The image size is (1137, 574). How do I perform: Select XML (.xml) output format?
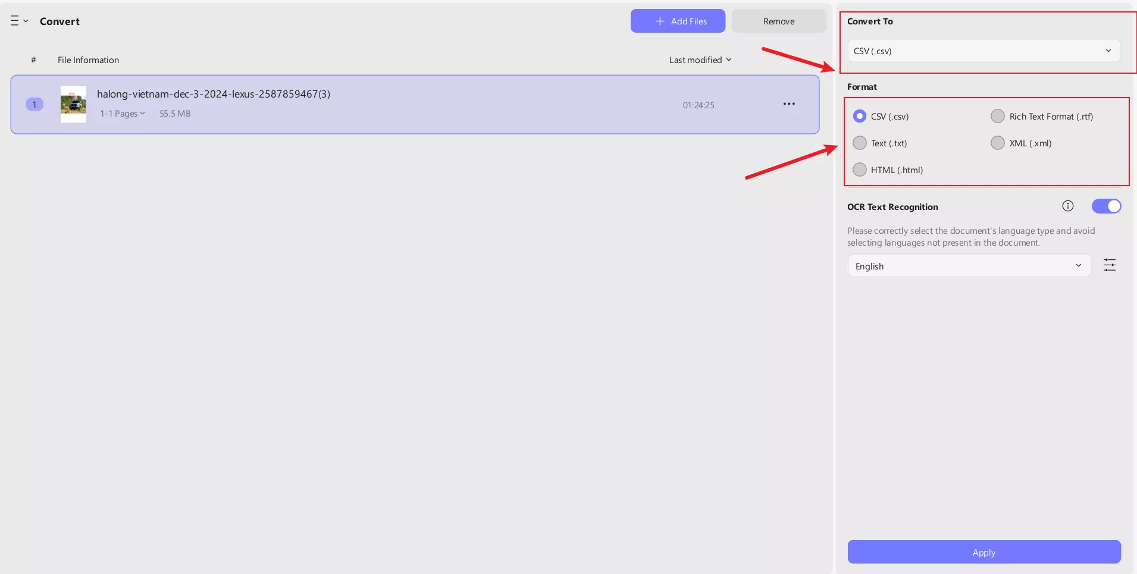[998, 143]
